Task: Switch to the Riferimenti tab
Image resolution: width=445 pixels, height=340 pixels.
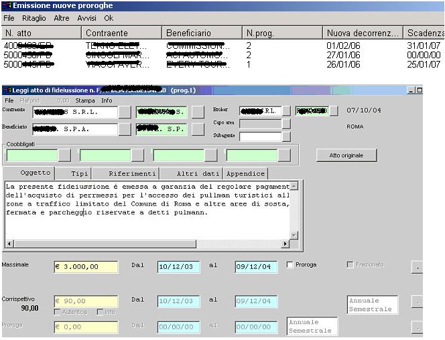Action: pyautogui.click(x=125, y=174)
